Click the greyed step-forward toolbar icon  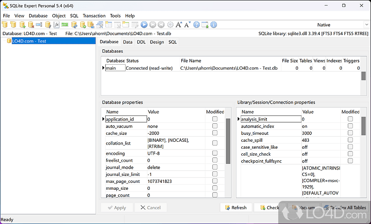pos(153,24)
